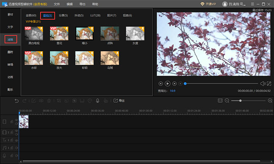Open the 转场 transitions panel in sidebar

click(x=10, y=64)
